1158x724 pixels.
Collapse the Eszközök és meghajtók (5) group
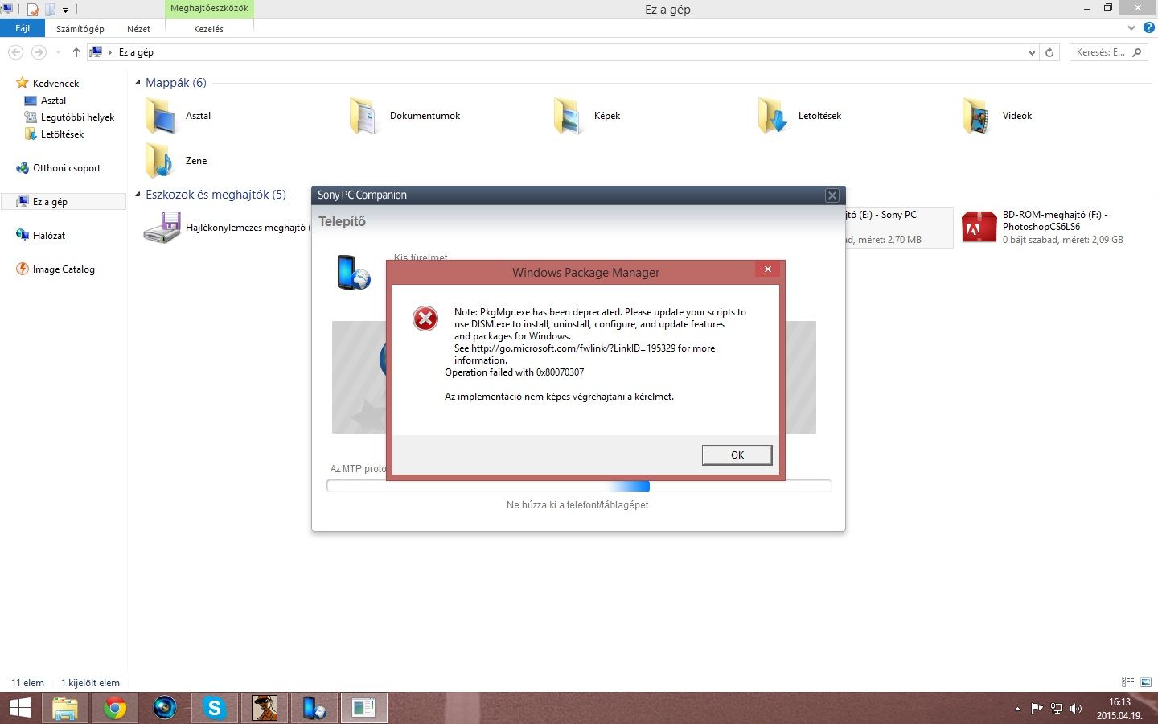point(138,195)
